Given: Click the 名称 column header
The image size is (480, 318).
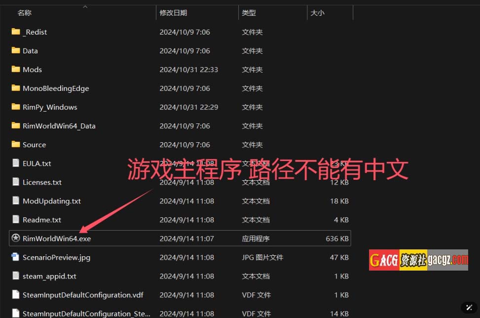Looking at the screenshot, I should 25,13.
